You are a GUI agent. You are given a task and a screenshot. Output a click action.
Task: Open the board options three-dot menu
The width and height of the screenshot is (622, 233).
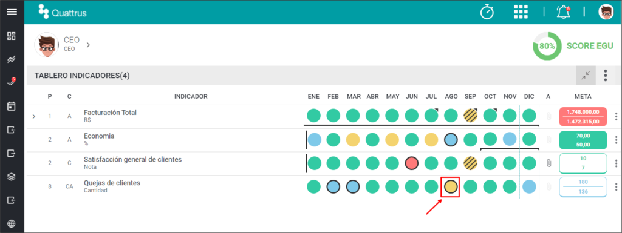[606, 76]
